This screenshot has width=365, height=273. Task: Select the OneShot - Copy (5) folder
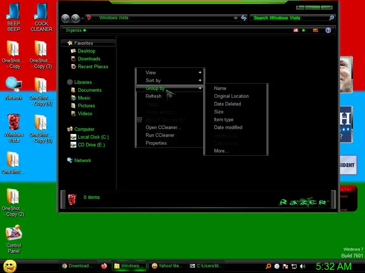tap(41, 128)
